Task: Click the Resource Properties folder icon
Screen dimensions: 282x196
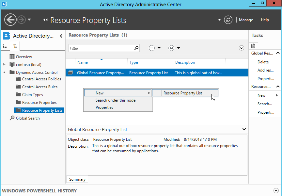Action: pos(18,102)
